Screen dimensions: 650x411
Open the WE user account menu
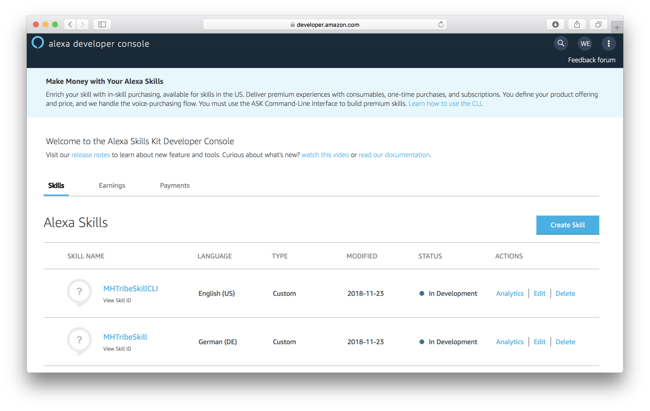(585, 43)
